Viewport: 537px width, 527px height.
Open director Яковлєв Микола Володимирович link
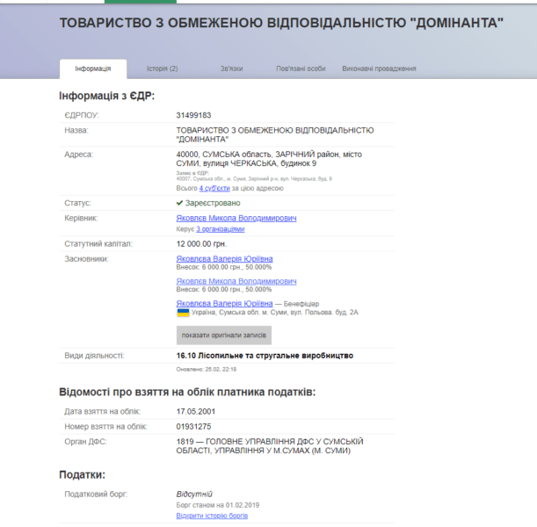(x=236, y=218)
